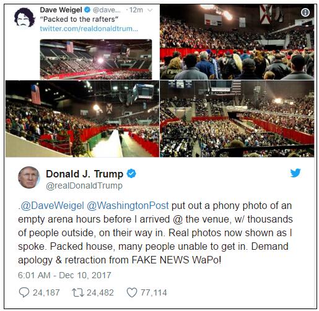The image size is (319, 311).
Task: Click the @WashingtonPost mention
Action: pos(128,206)
